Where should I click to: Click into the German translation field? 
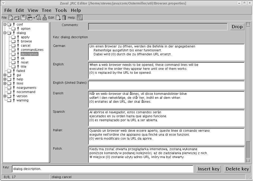(x=166, y=52)
